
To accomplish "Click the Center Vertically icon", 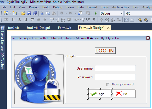I will (132, 20).
